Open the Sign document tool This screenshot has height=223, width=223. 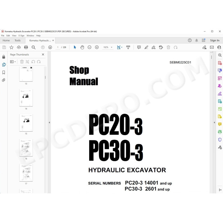(x=154, y=47)
